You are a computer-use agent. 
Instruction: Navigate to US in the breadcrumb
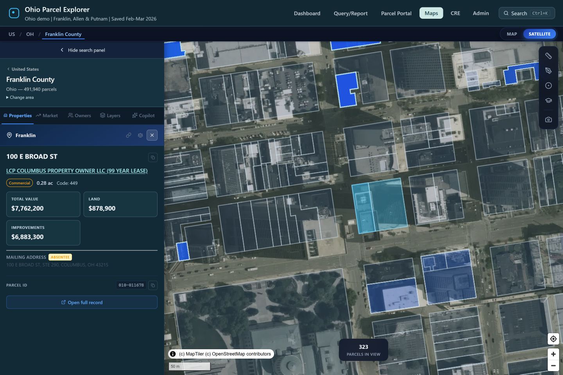tap(12, 34)
